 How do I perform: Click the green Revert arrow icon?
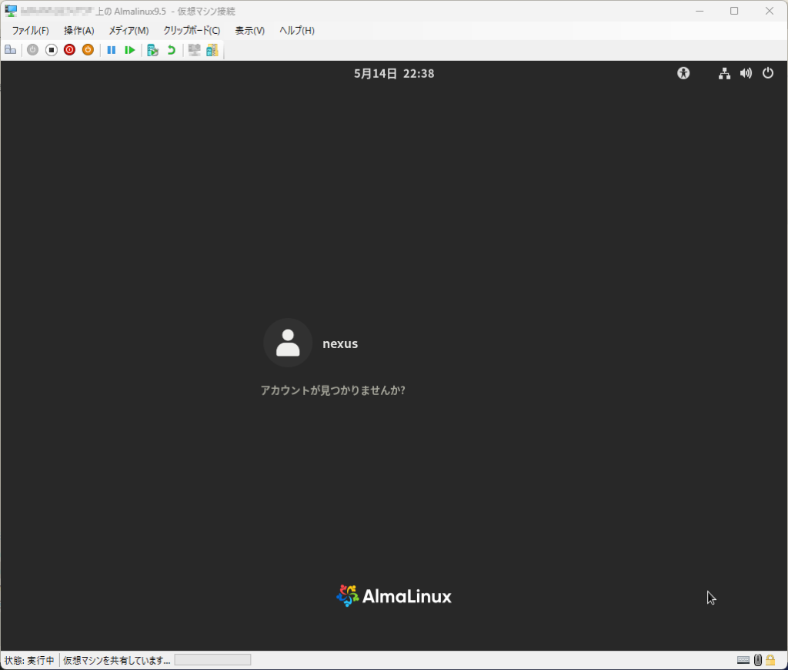[171, 50]
